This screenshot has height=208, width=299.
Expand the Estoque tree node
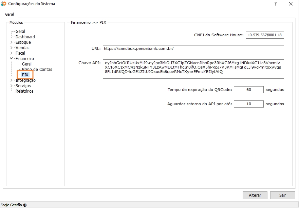point(12,42)
